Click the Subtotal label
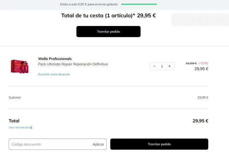Viewport: 229px width, 161px height. click(x=15, y=97)
